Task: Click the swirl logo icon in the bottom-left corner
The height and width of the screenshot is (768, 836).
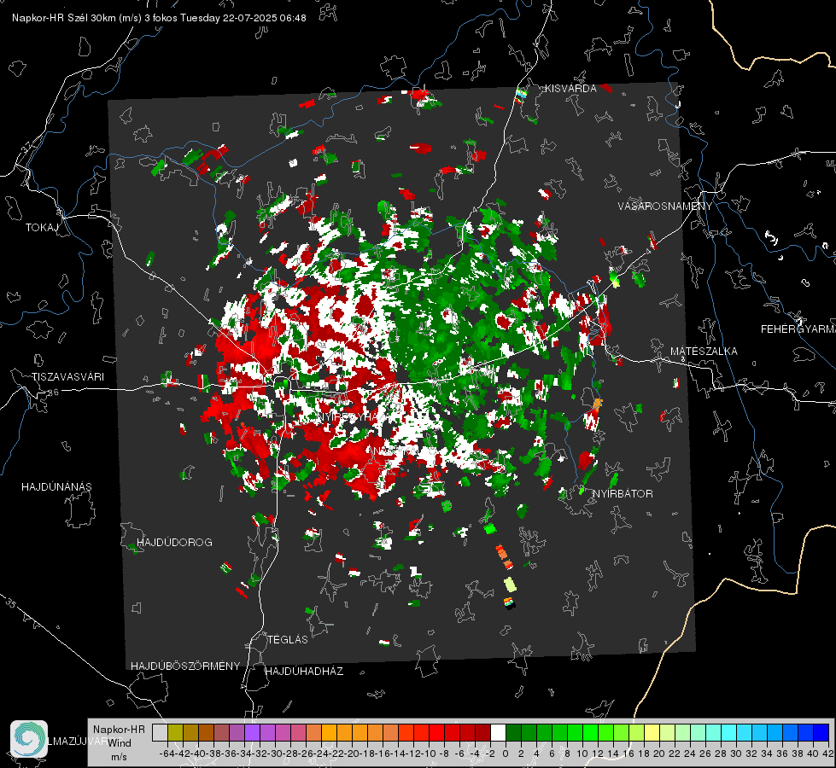Action: click(29, 739)
